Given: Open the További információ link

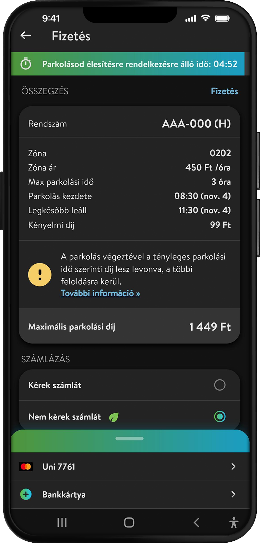Looking at the screenshot, I should (x=100, y=293).
